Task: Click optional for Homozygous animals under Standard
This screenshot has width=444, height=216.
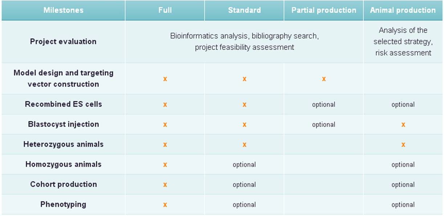Action: click(244, 165)
